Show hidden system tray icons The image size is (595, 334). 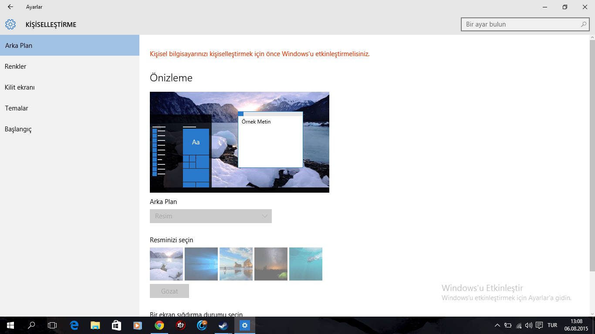tap(497, 325)
